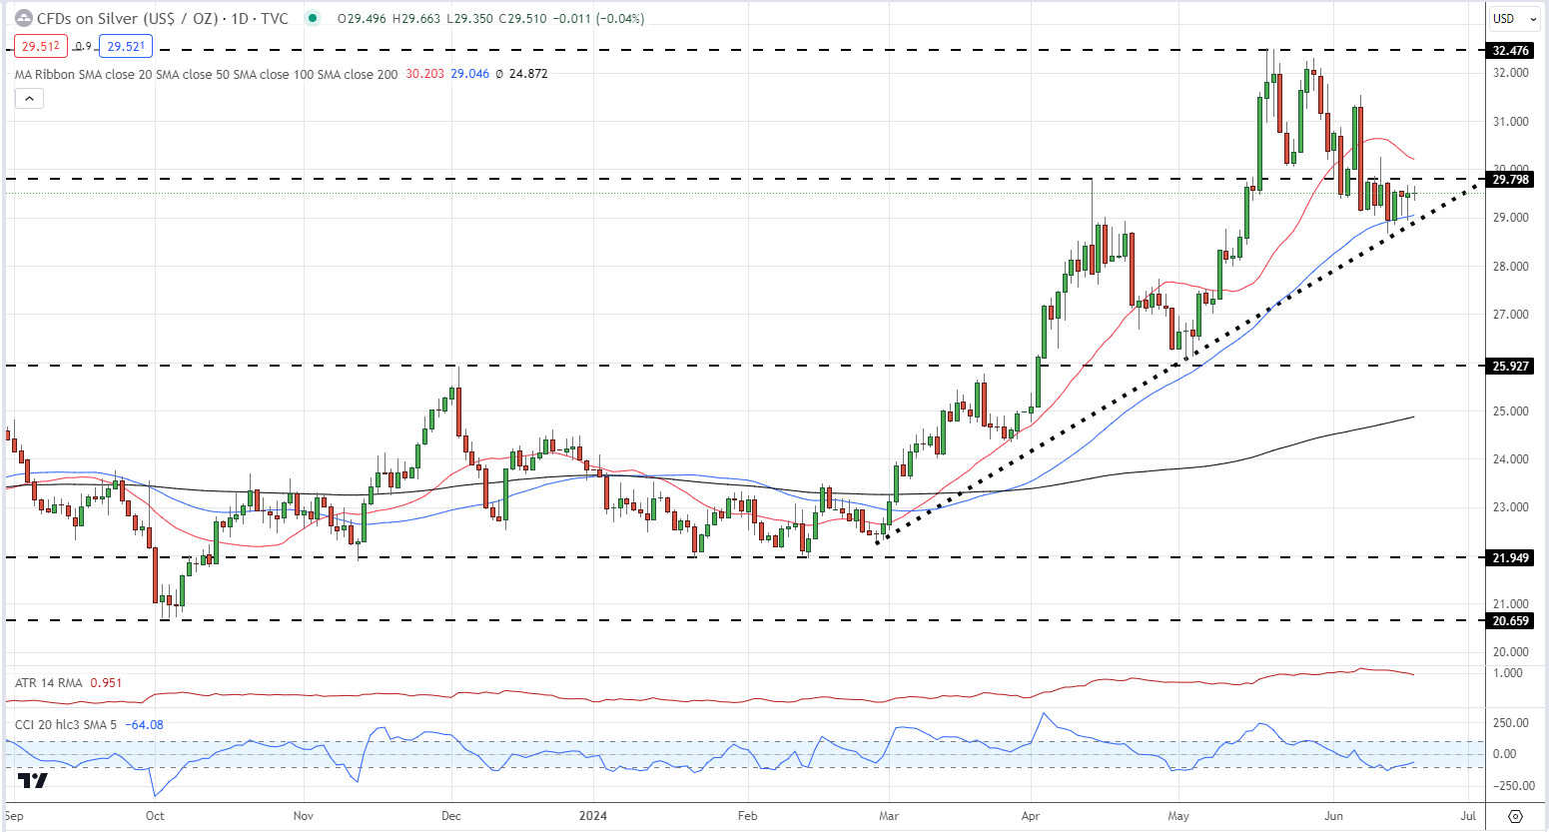Viewport: 1549px width, 832px height.
Task: Select the 21.949 price level label
Action: [x=1509, y=557]
